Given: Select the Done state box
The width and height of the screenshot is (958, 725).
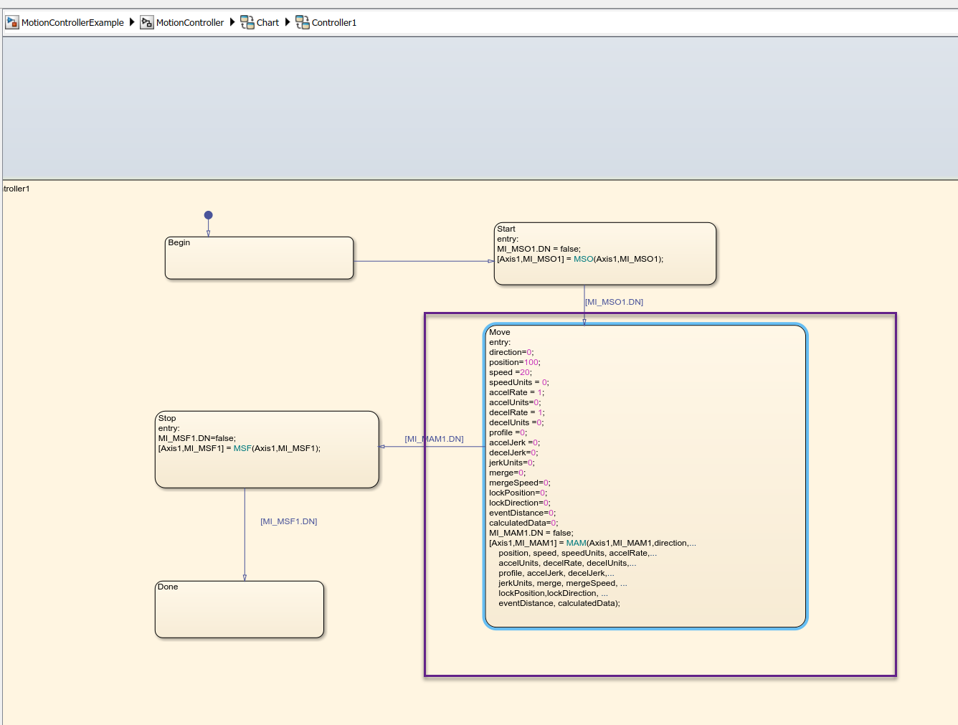Looking at the screenshot, I should coord(239,610).
